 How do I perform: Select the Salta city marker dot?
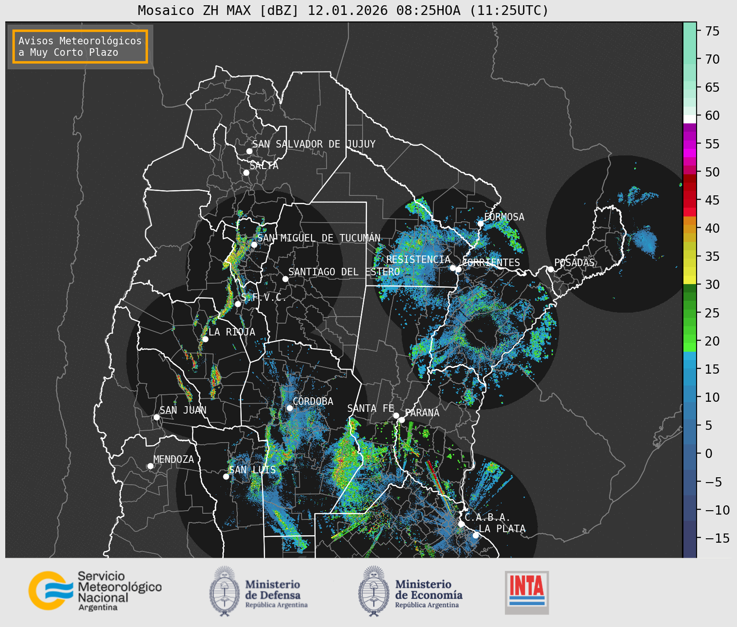246,173
